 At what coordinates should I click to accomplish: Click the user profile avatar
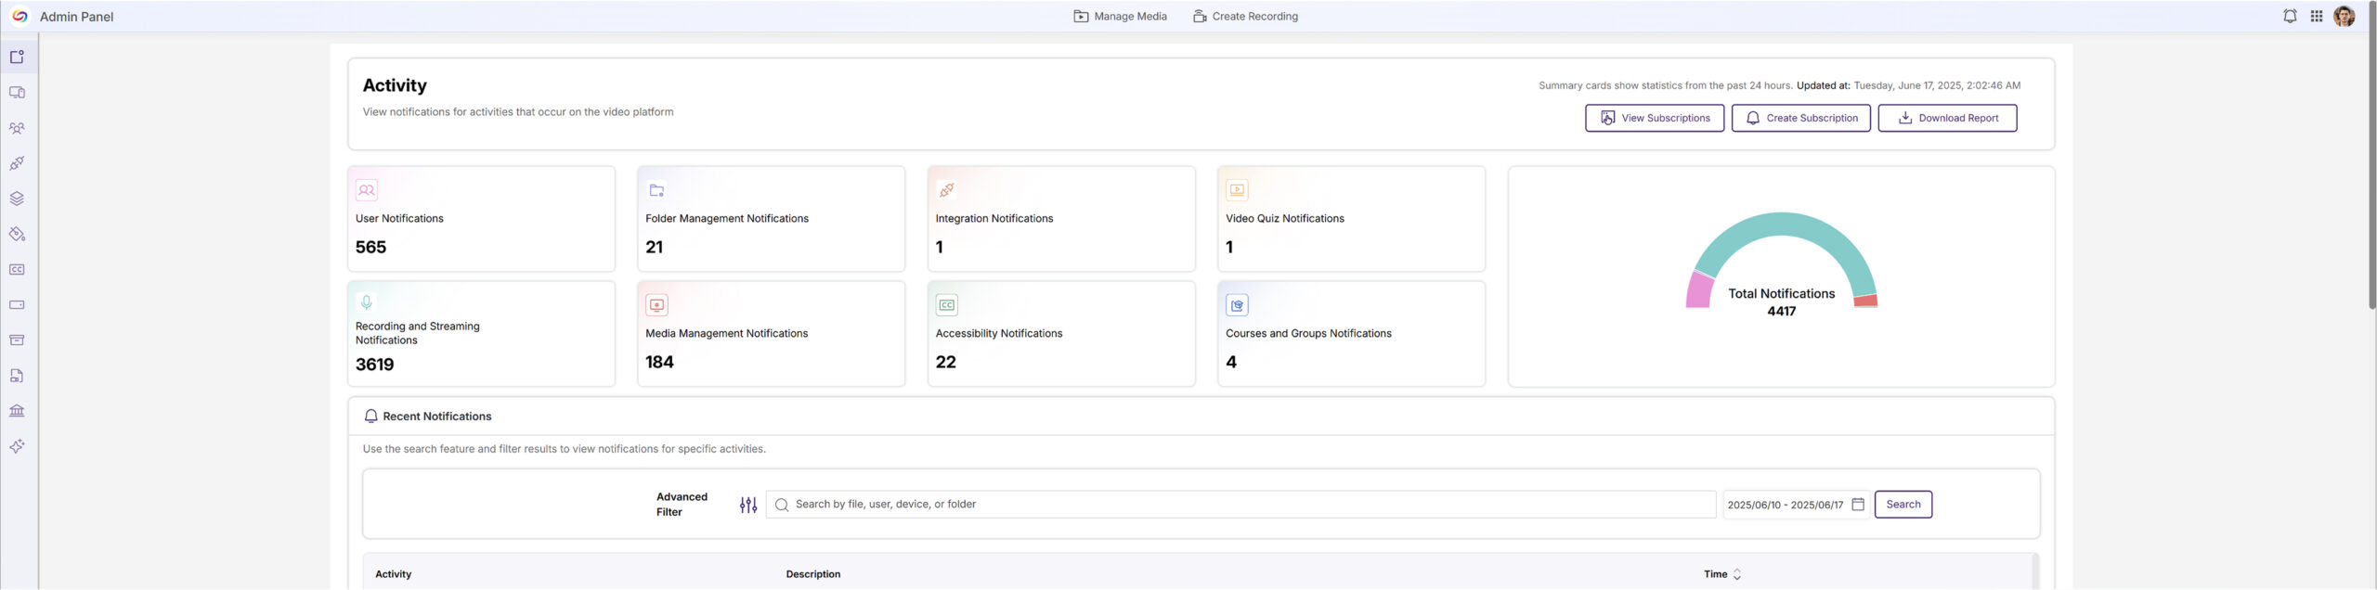pyautogui.click(x=2344, y=17)
